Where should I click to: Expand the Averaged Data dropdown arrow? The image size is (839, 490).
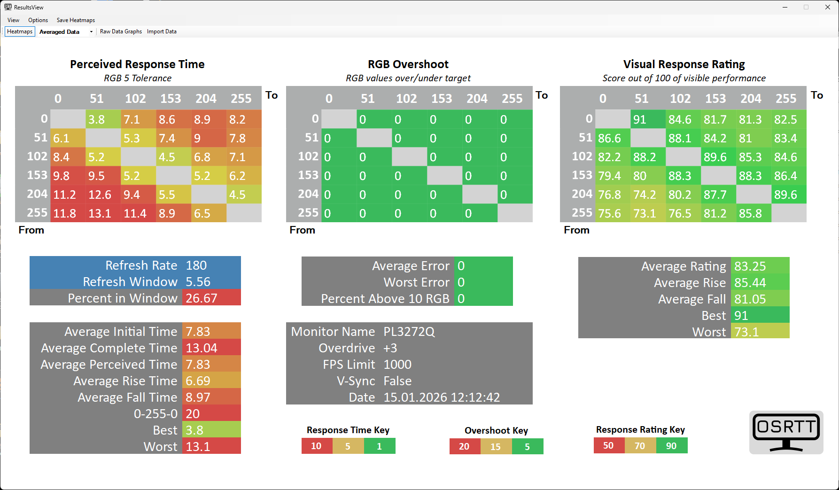pos(91,32)
